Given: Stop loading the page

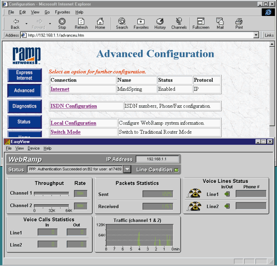Looking at the screenshot, I should pyautogui.click(x=62, y=24).
